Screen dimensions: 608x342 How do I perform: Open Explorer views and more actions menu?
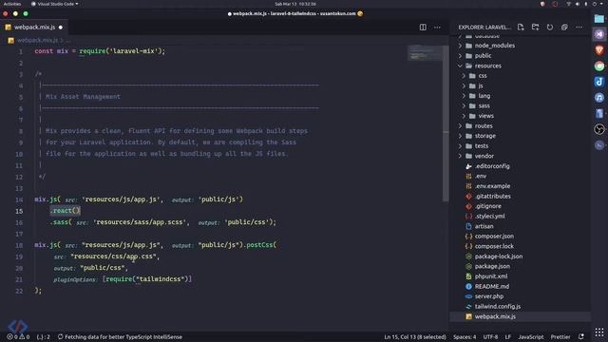579,28
